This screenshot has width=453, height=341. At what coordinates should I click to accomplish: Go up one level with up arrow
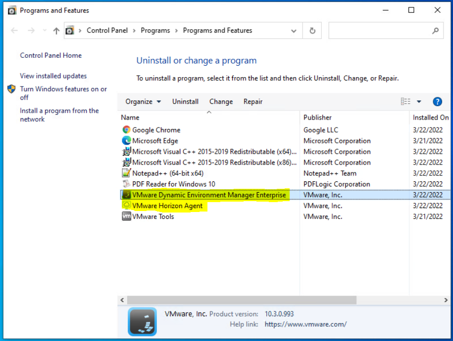[56, 31]
